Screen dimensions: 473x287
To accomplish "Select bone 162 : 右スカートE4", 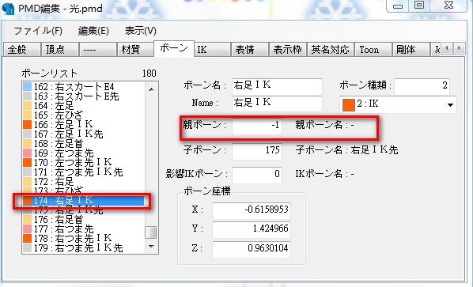I will (x=83, y=87).
